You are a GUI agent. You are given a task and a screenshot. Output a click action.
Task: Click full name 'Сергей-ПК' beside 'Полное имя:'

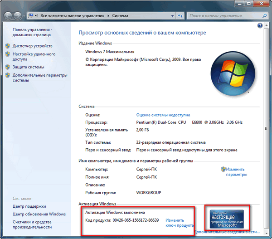coord(146,177)
